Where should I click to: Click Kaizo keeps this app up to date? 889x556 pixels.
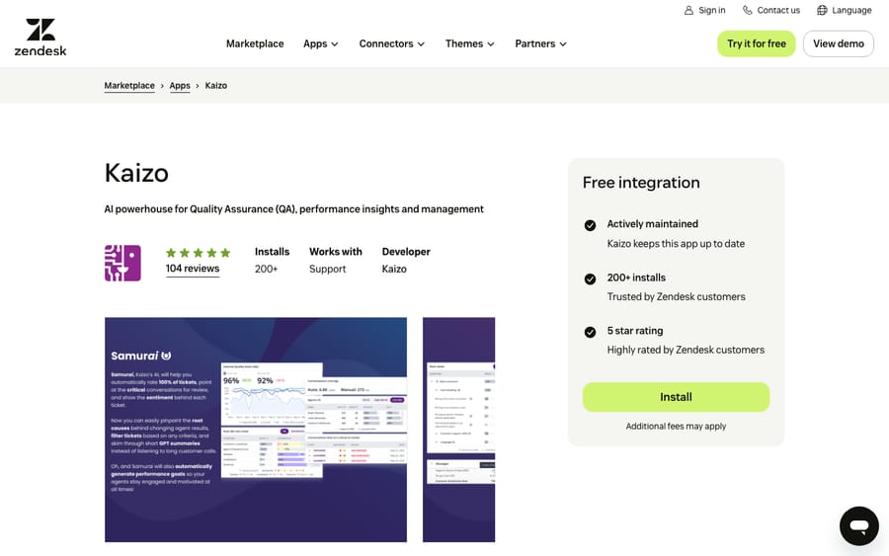coord(676,244)
